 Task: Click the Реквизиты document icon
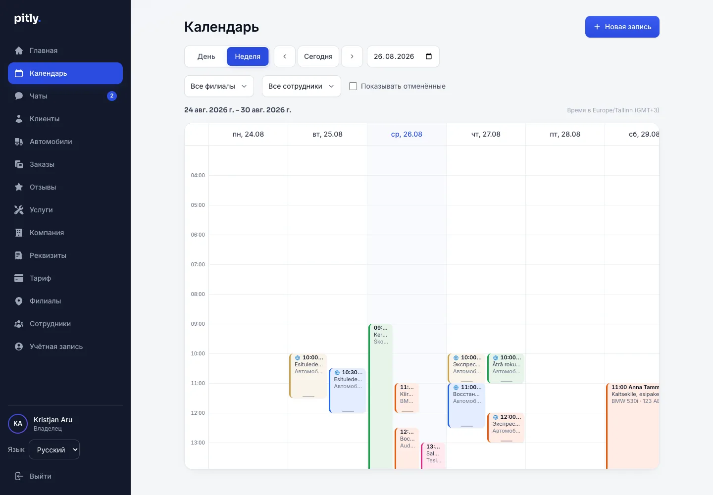click(19, 255)
